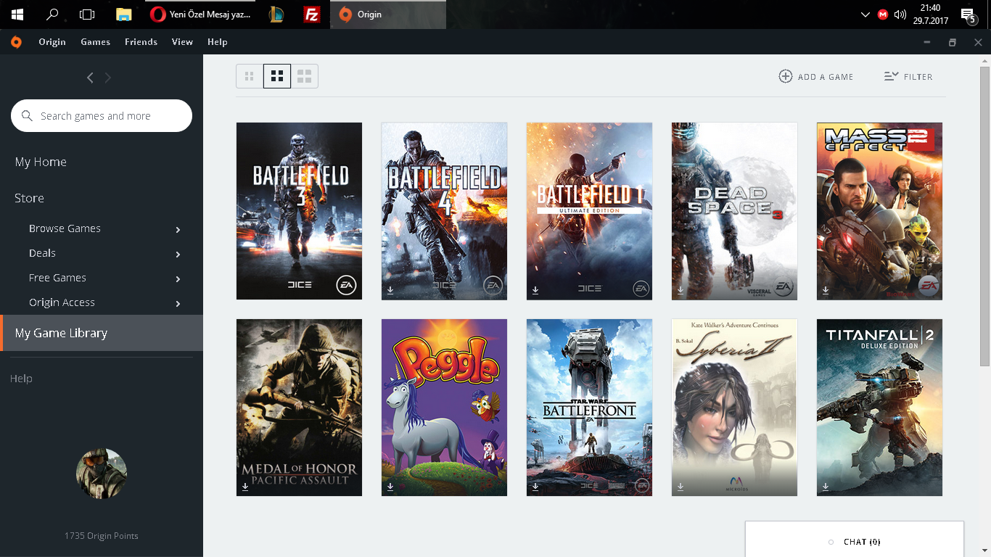Open the Help menu in menu bar

point(218,42)
